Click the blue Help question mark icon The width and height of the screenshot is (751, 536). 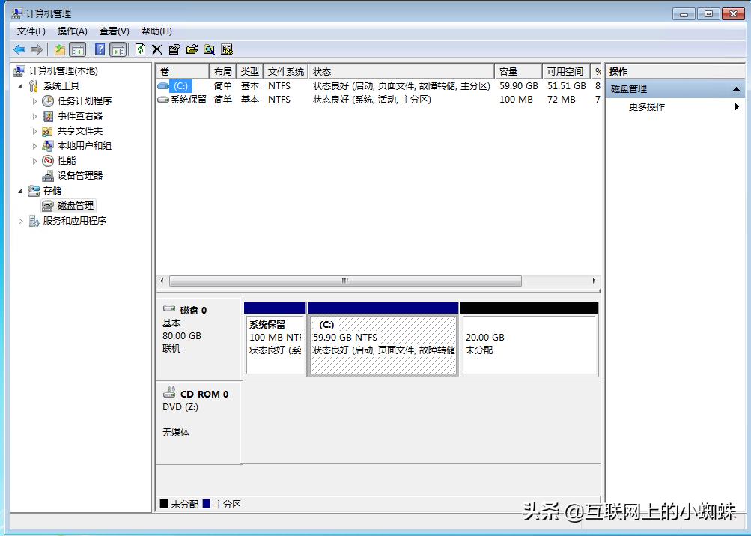coord(100,49)
